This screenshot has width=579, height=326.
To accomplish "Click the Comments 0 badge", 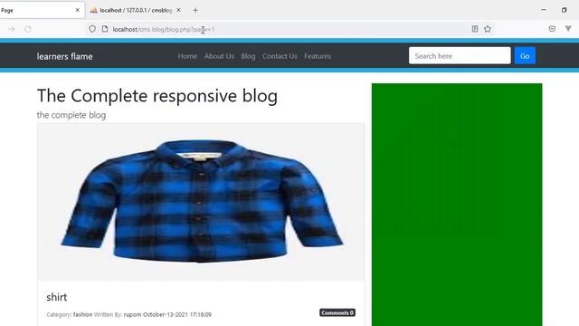I will point(337,312).
